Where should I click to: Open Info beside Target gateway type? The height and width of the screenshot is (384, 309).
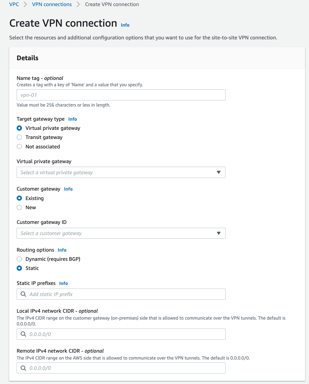coord(72,119)
